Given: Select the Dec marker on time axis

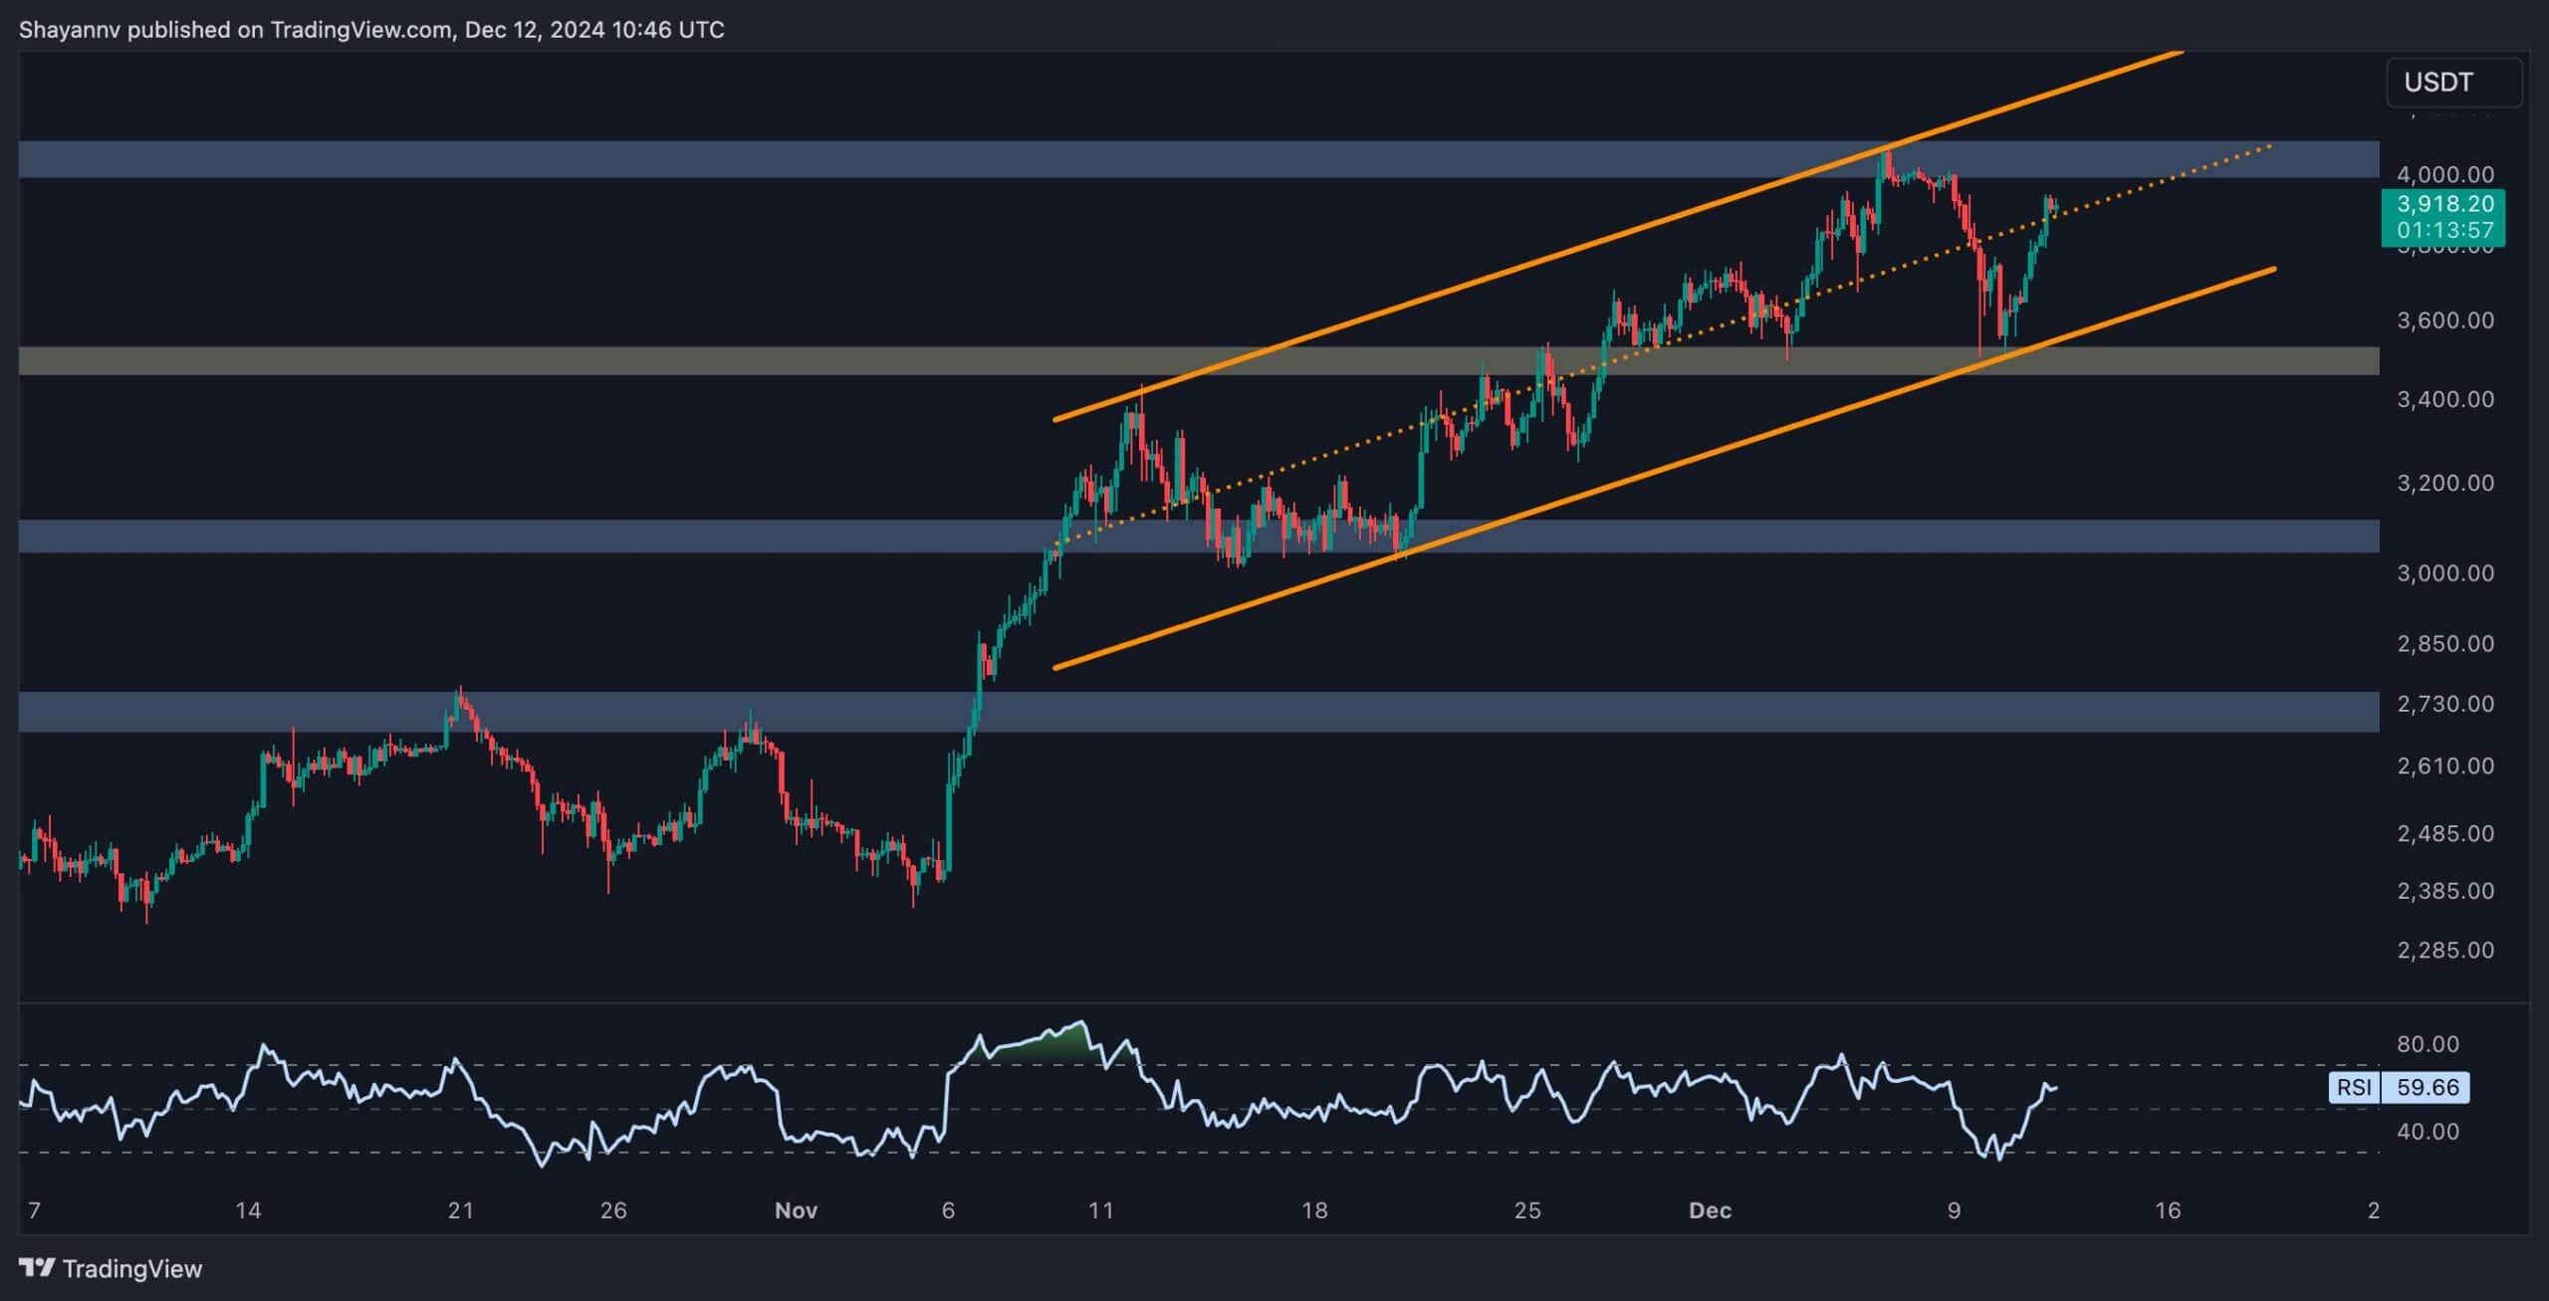Looking at the screenshot, I should (x=1710, y=1210).
